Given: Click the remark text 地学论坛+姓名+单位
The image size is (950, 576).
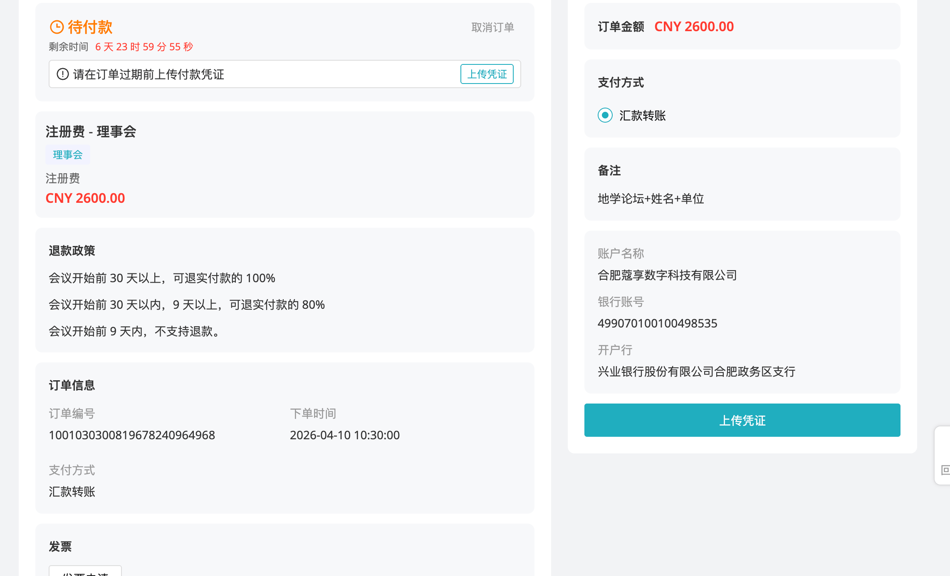Looking at the screenshot, I should pyautogui.click(x=651, y=199).
